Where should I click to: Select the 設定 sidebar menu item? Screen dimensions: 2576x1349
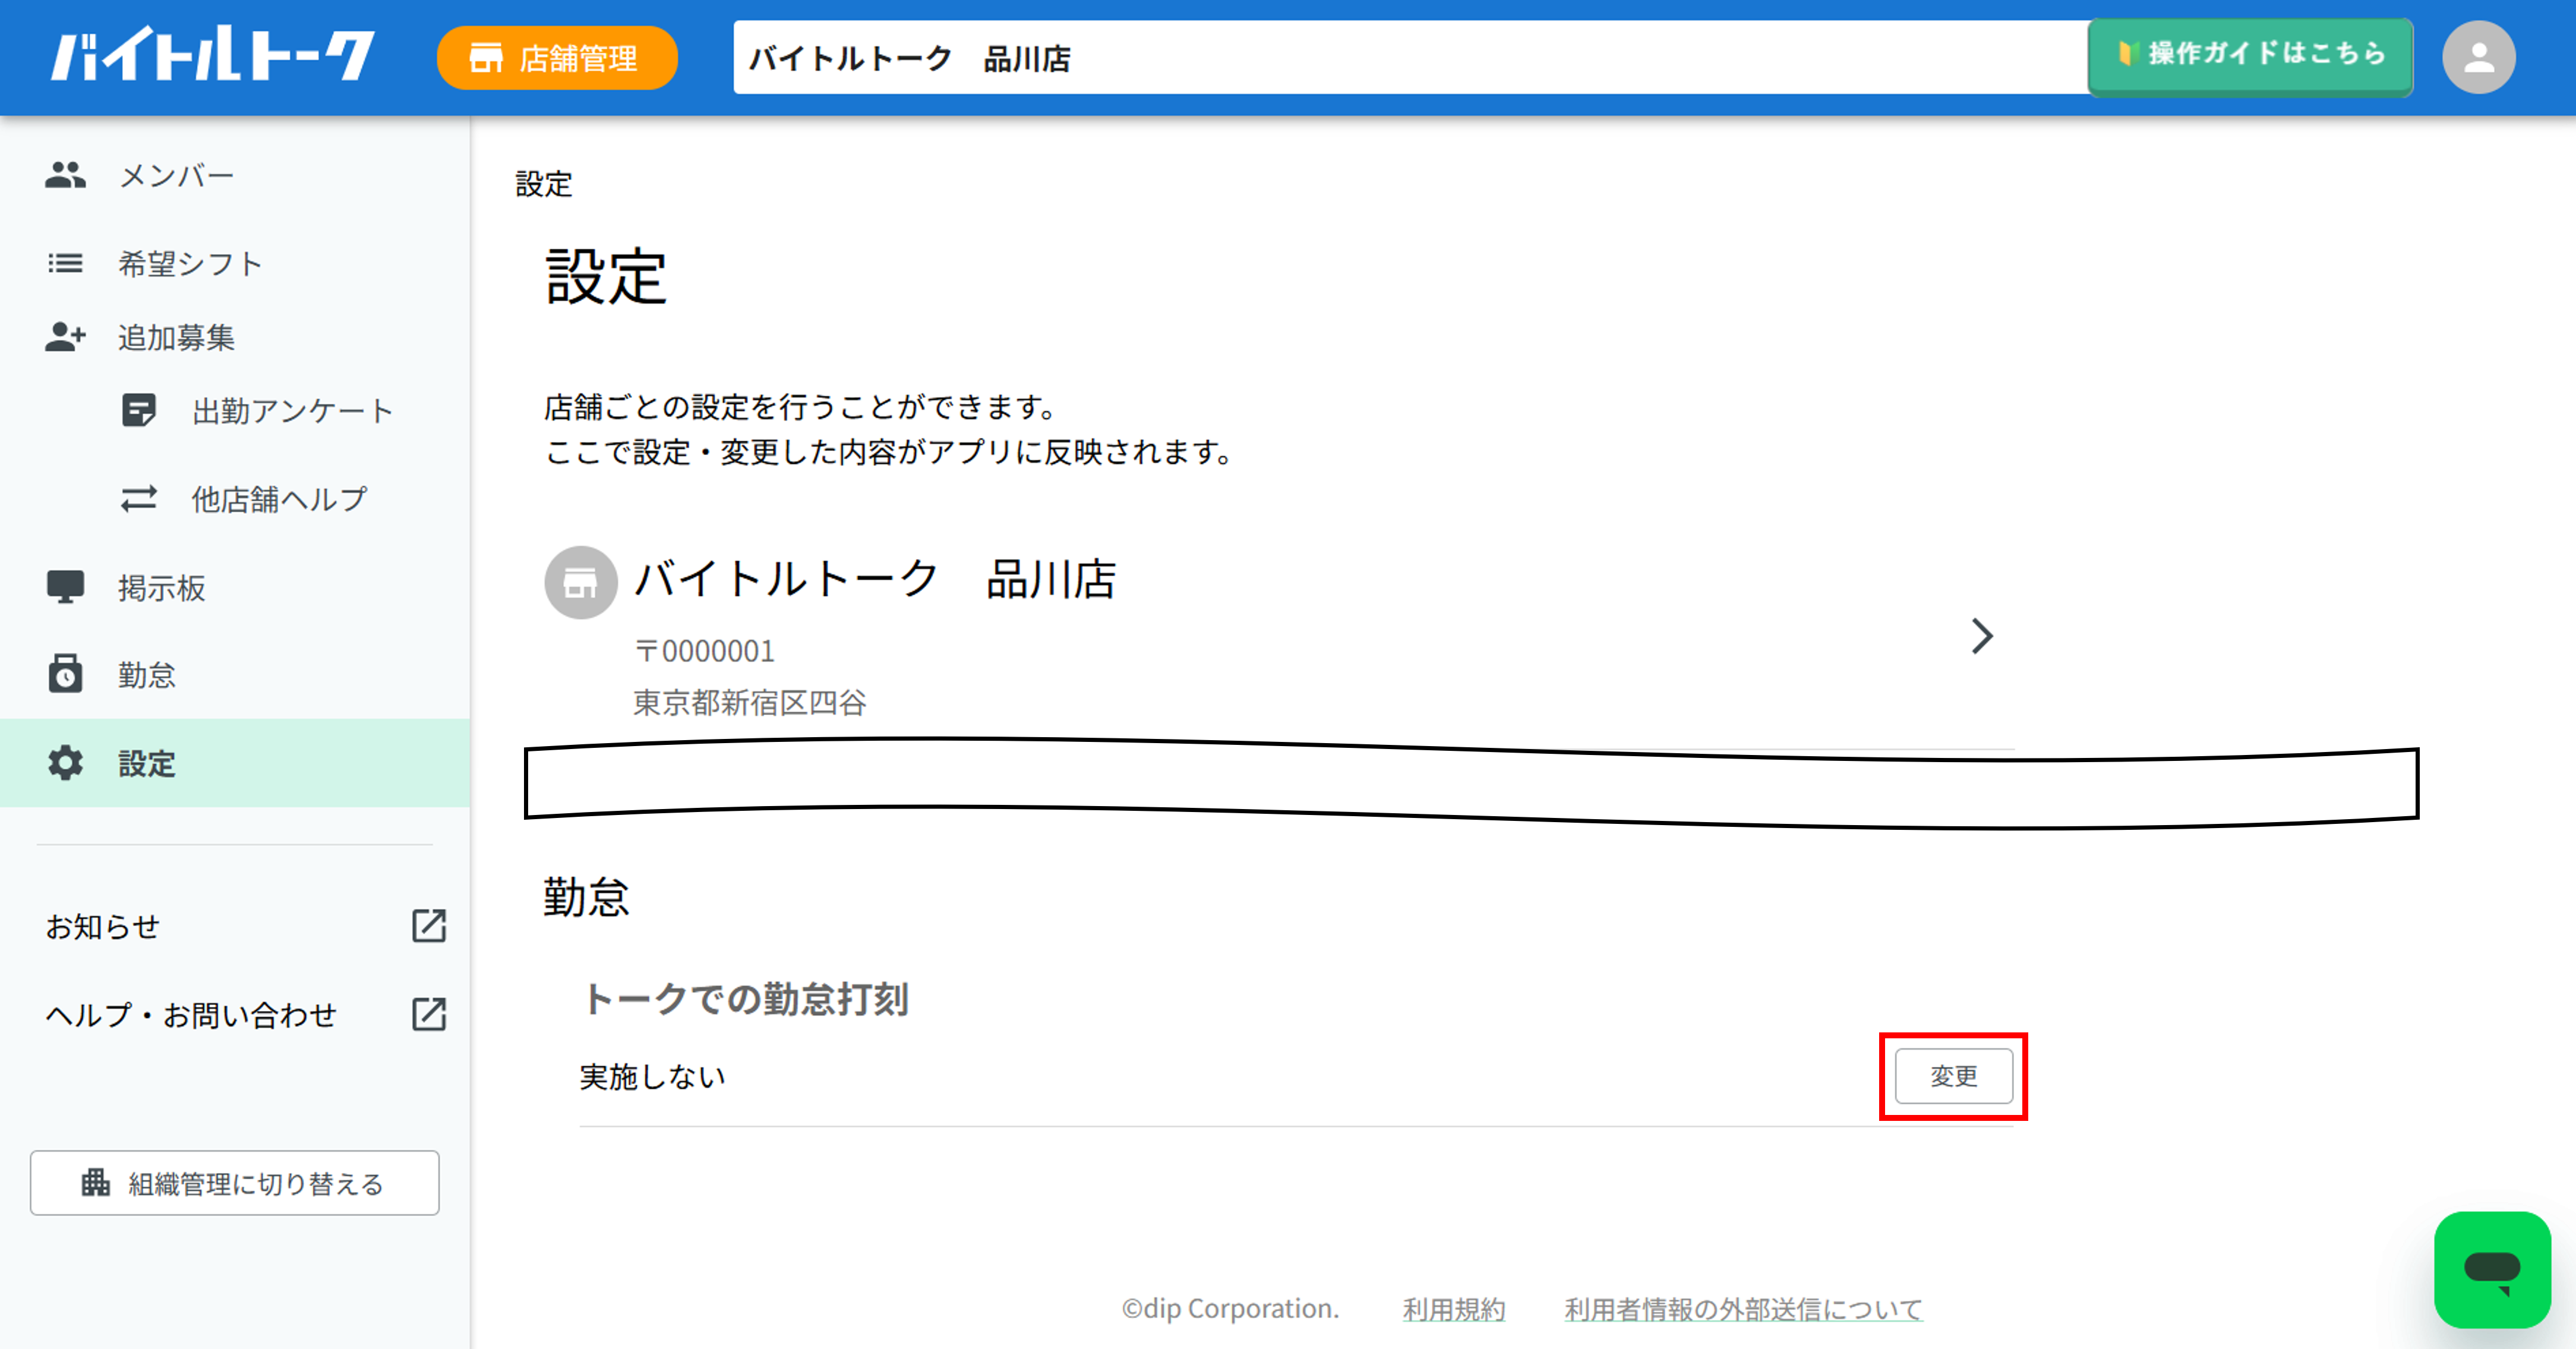[x=235, y=763]
